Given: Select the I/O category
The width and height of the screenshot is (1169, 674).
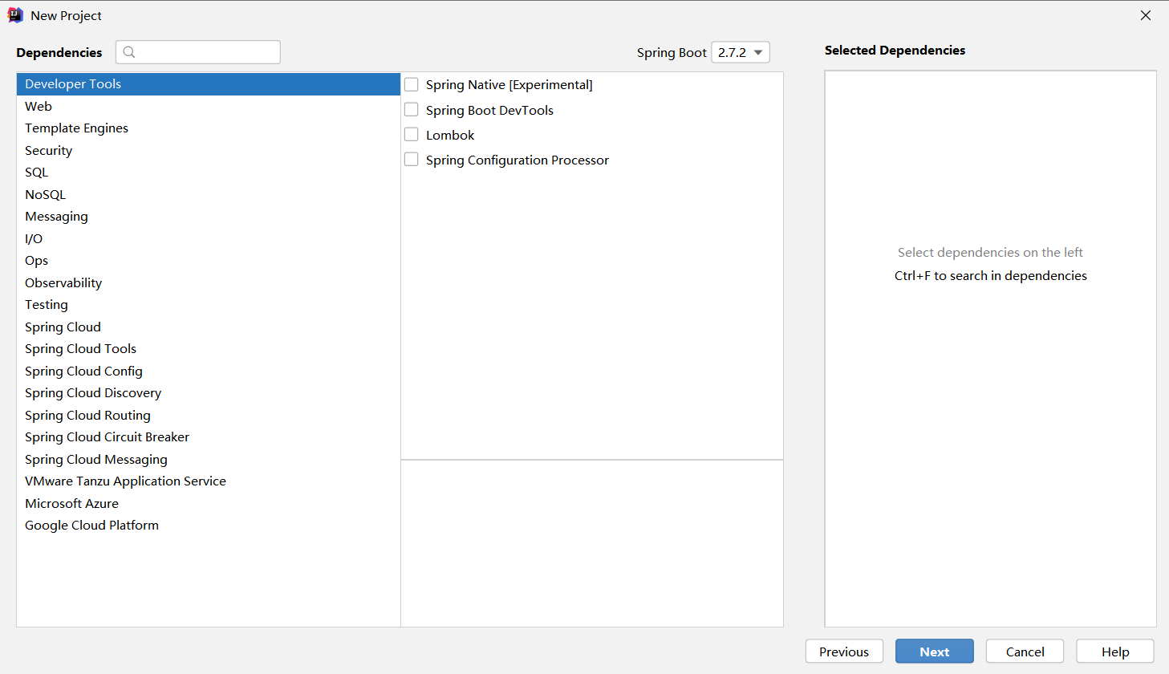Looking at the screenshot, I should [x=209, y=238].
